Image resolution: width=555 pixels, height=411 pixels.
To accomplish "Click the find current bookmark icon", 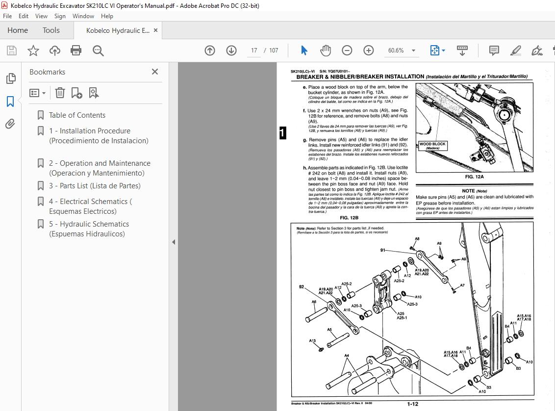I will click(94, 93).
